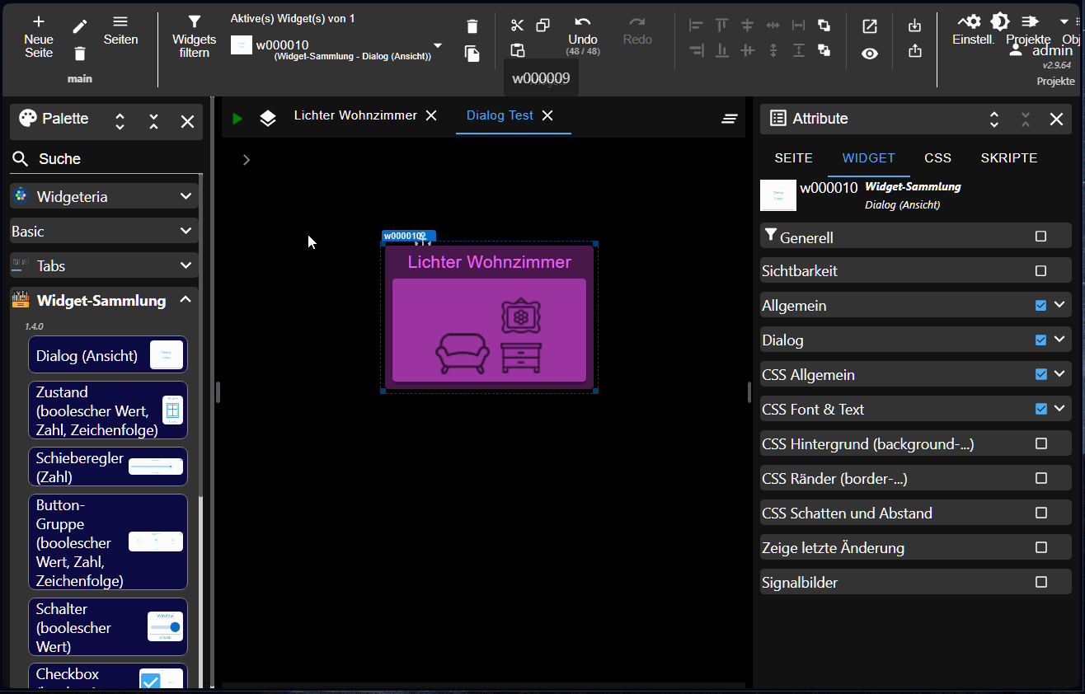This screenshot has width=1085, height=694.
Task: Click the Redo button
Action: pos(637,30)
